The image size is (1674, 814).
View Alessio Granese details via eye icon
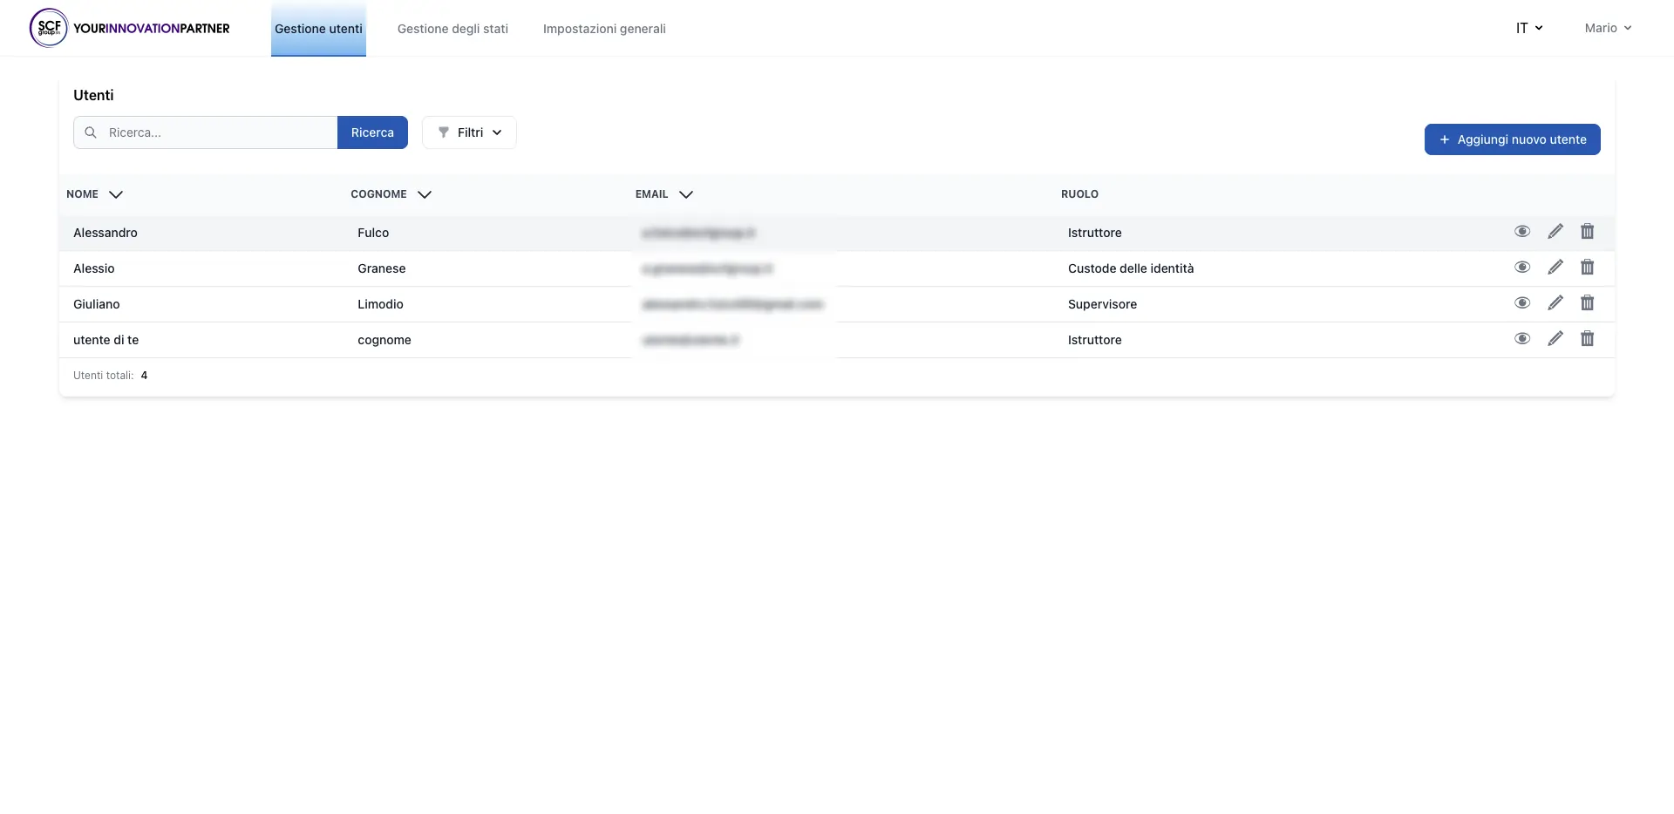pos(1522,268)
